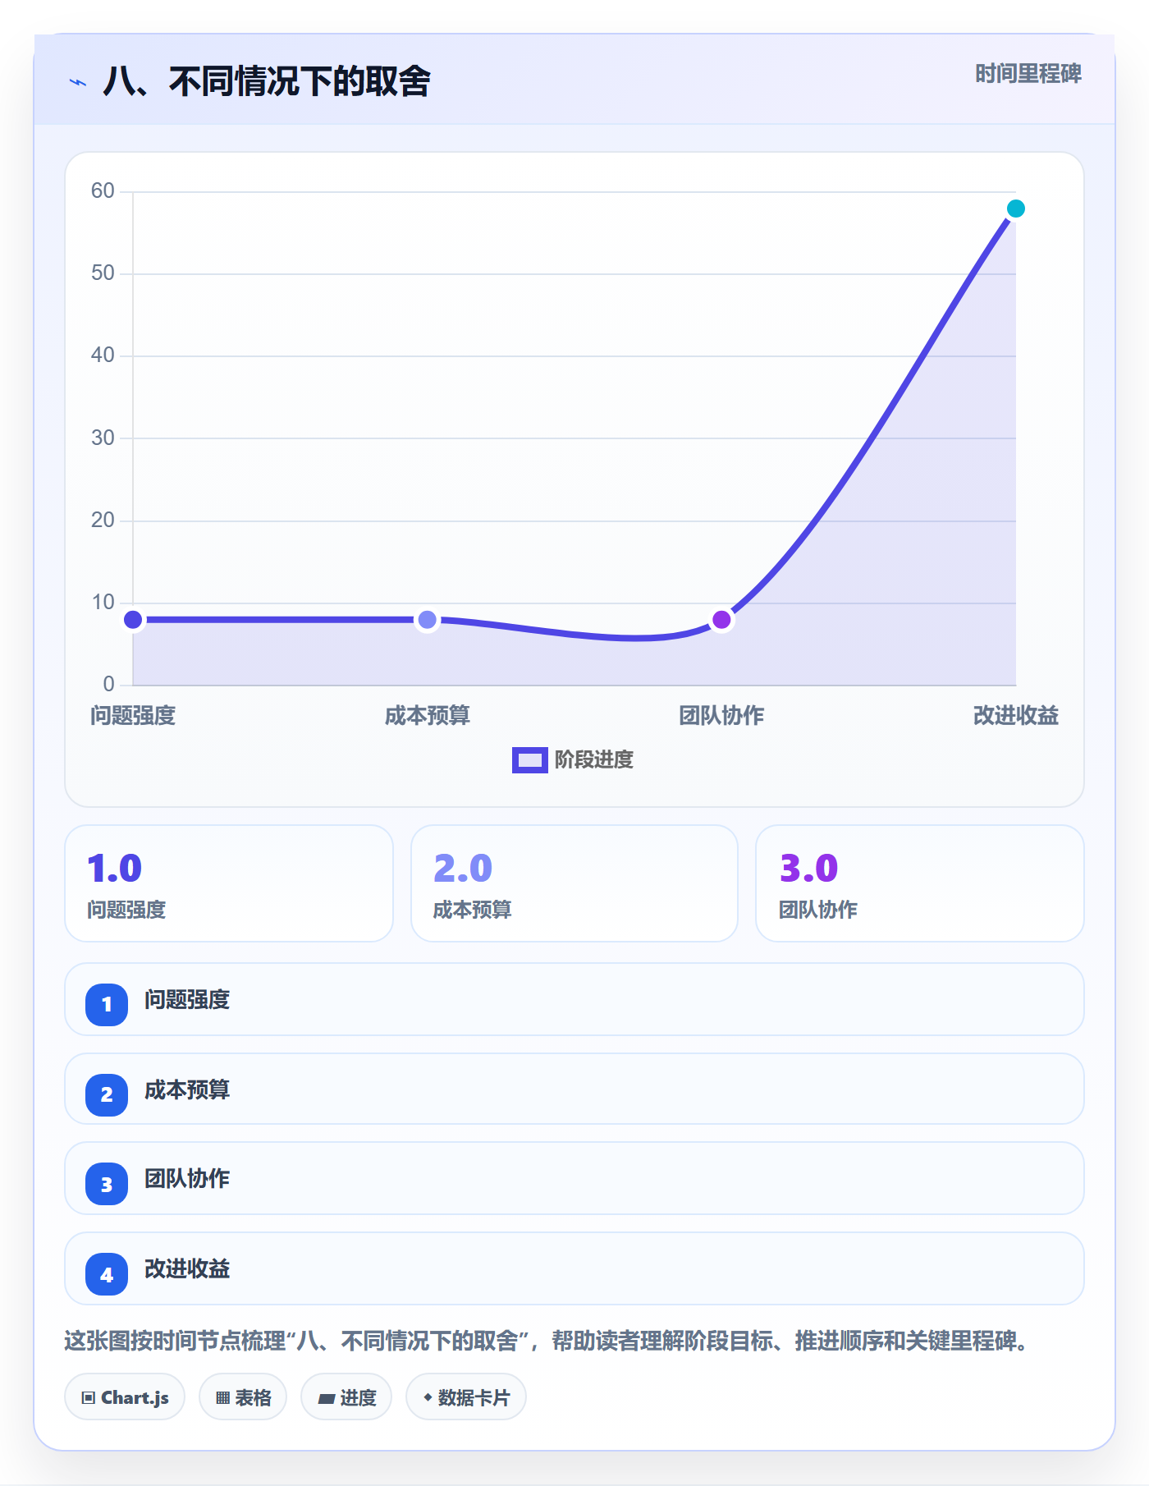Click the heading 八、不同情况下的取舍
This screenshot has height=1486, width=1149.
[267, 81]
